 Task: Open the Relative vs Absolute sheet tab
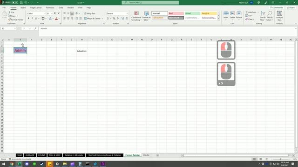click(x=74, y=155)
